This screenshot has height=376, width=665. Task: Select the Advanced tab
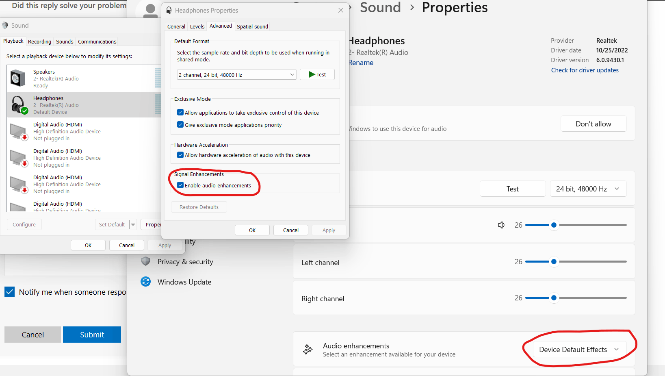click(x=221, y=26)
